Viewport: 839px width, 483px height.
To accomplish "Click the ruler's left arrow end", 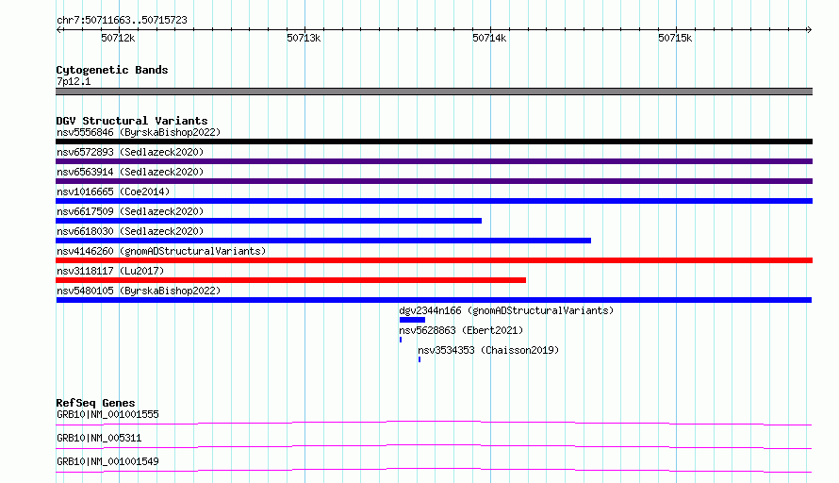I will [x=58, y=30].
